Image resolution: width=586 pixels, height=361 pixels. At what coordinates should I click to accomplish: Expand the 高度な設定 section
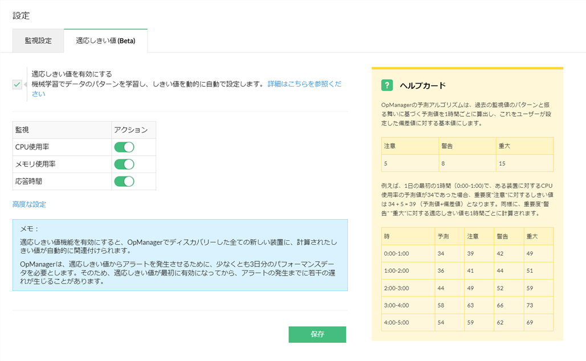point(29,204)
